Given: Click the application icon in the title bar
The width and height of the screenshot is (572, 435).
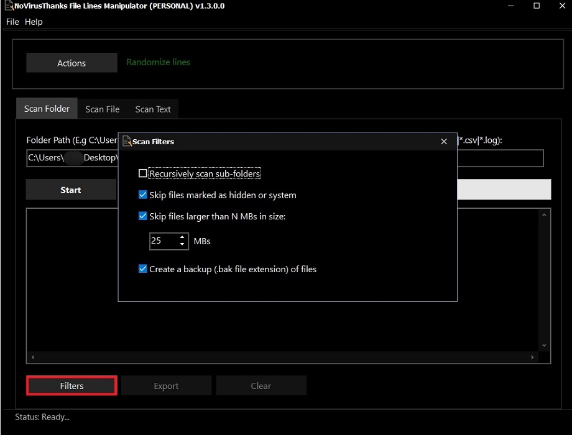Looking at the screenshot, I should coord(9,6).
